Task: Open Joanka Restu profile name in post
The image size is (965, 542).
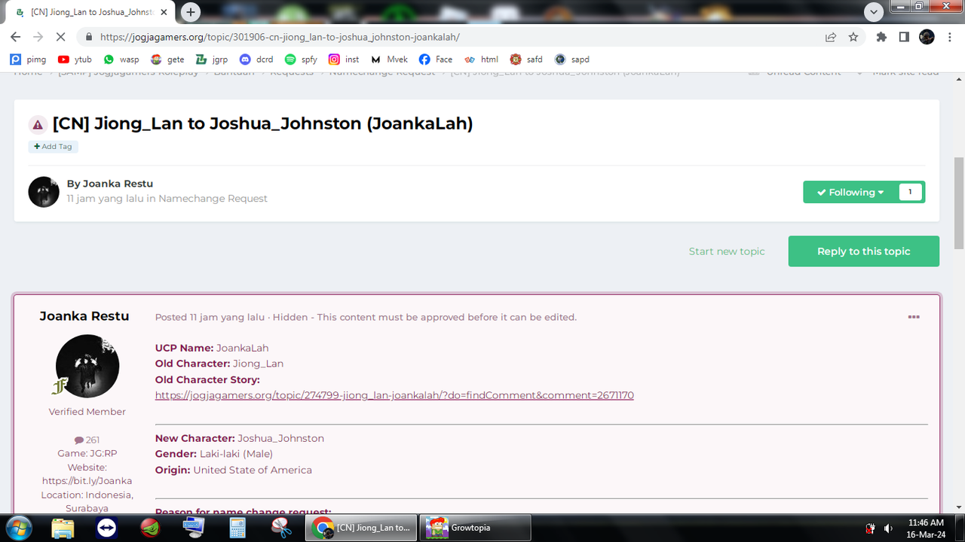Action: pyautogui.click(x=84, y=316)
